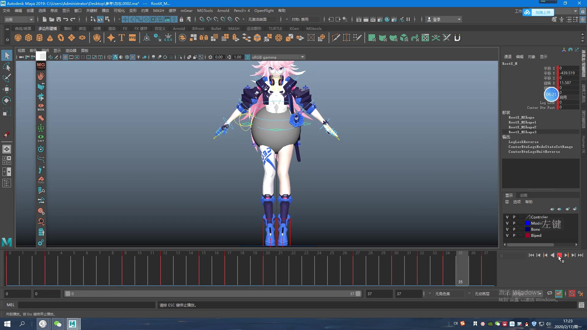Activate the Rotate tool in toolbox
This screenshot has height=330, width=587.
pos(7,101)
